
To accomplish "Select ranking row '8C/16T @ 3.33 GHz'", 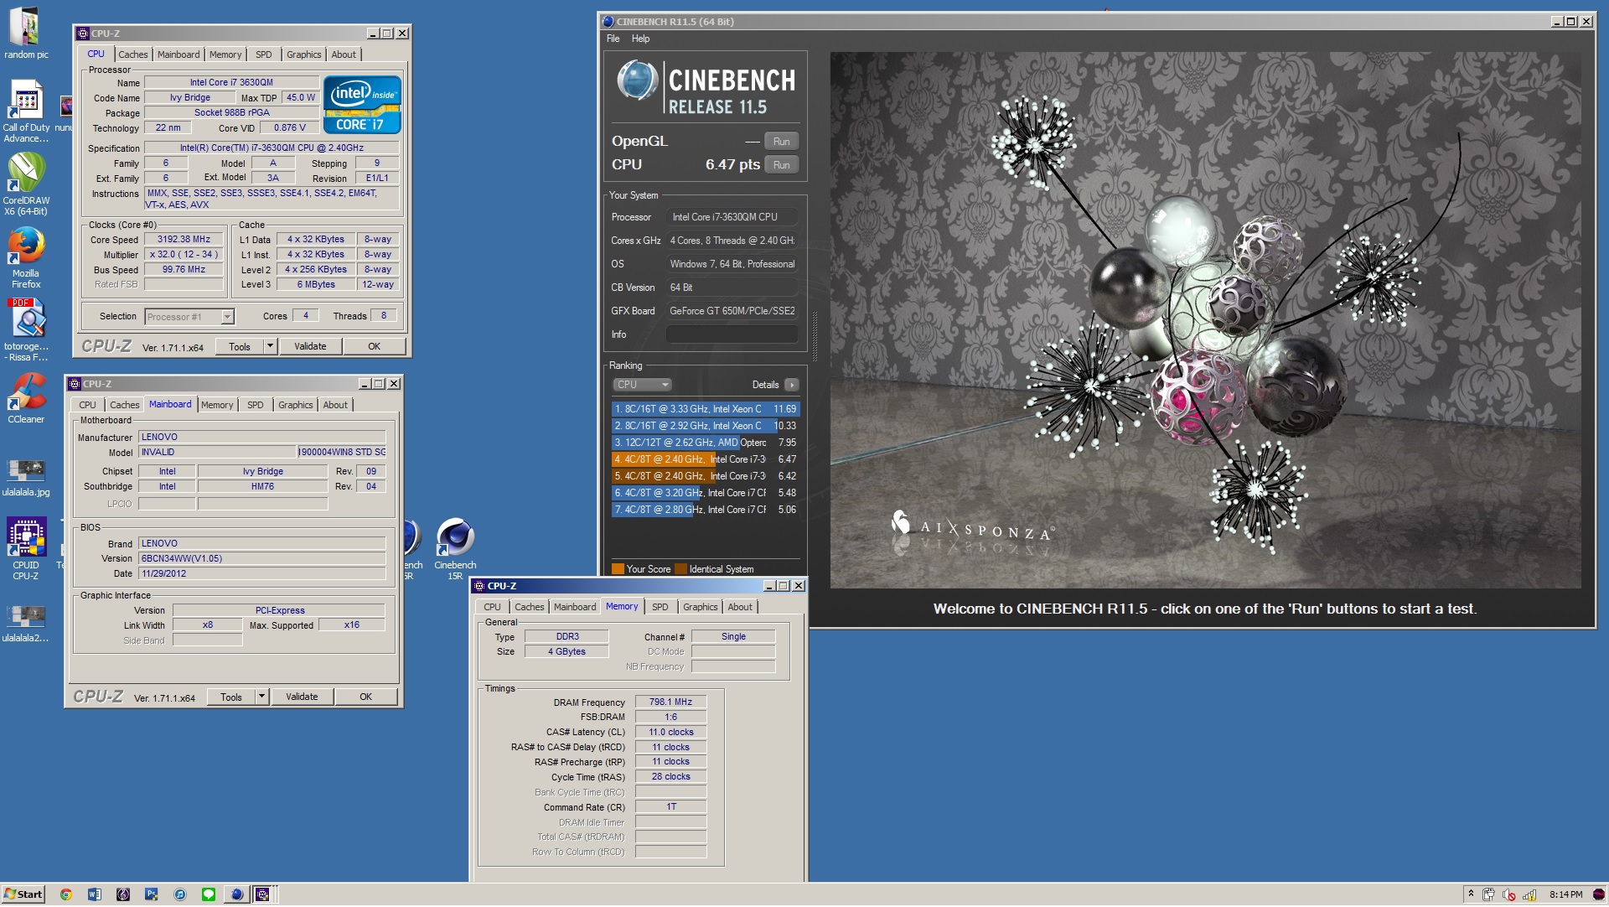I will 706,410.
